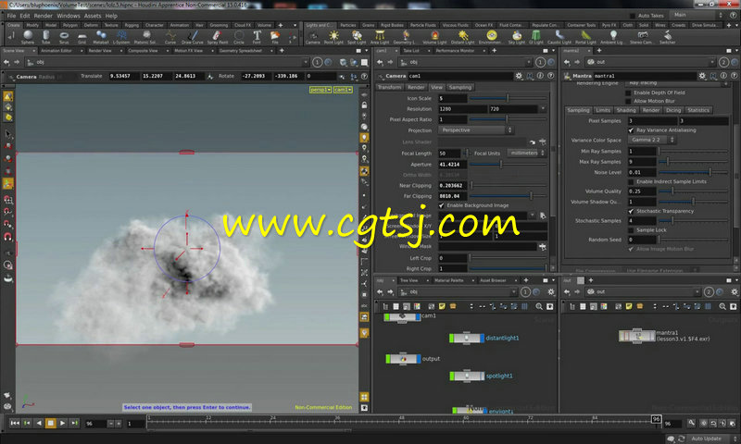Open camera Transform parameter tab

(x=389, y=87)
